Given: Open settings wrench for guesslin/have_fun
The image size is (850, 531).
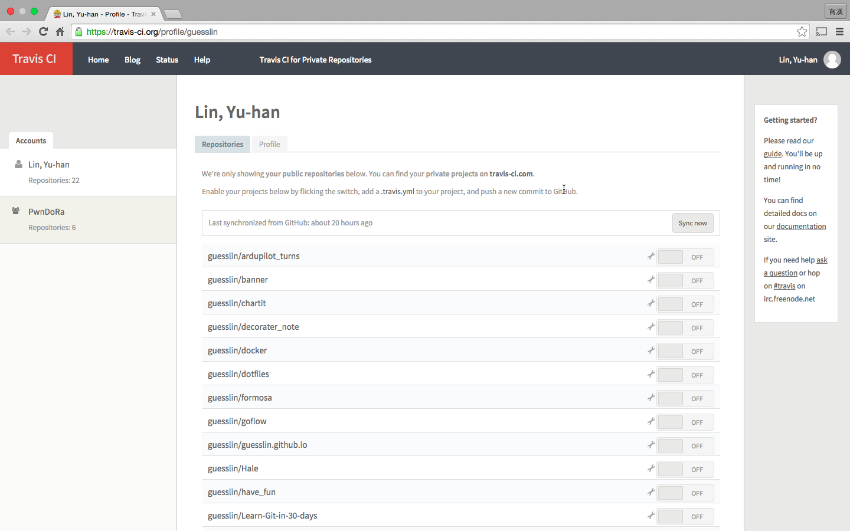Looking at the screenshot, I should (x=651, y=492).
